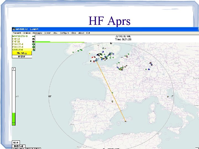
Task: Click the station symbol beside G0GUIM
Action: tap(34, 50)
